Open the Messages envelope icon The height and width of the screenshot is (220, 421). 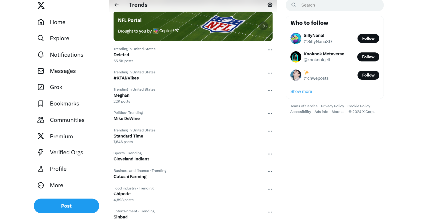[x=41, y=71]
